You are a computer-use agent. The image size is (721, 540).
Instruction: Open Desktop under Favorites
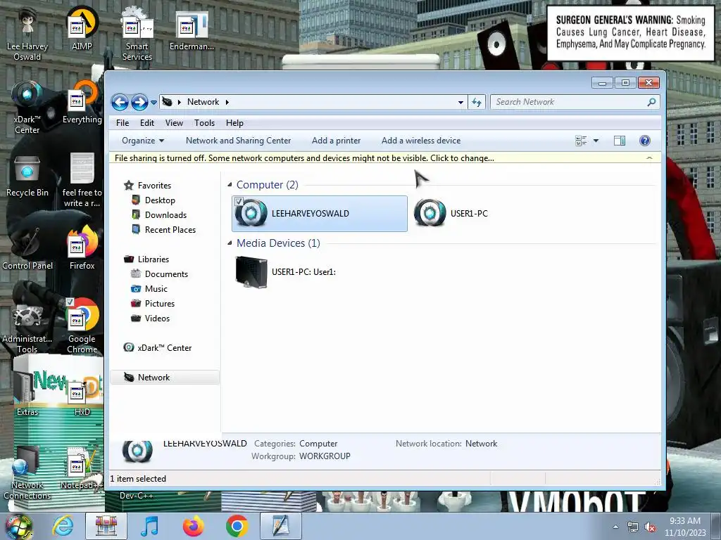pos(160,200)
